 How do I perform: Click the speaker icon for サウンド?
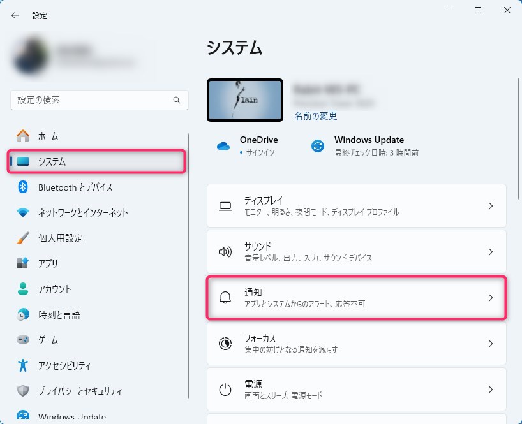pos(225,252)
